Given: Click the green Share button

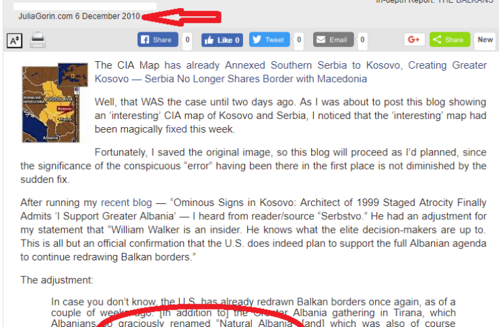Looking at the screenshot, I should pos(449,40).
